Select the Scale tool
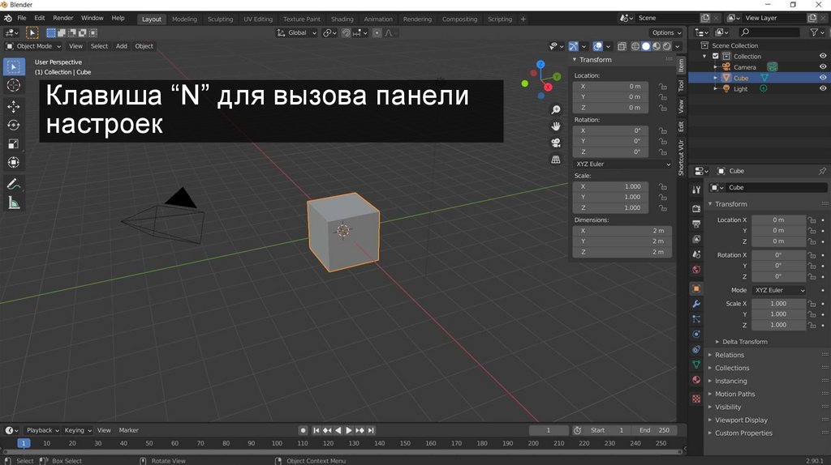This screenshot has height=465, width=831. click(14, 144)
